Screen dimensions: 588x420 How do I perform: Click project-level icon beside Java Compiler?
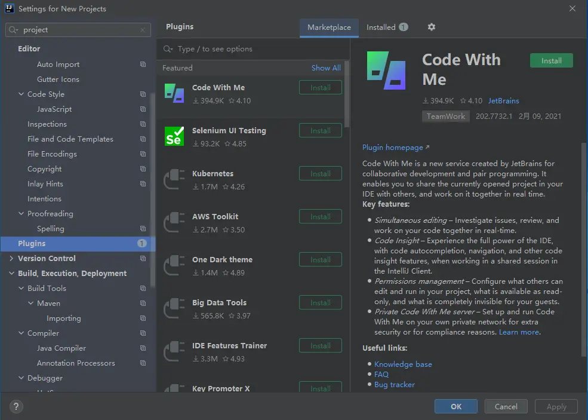point(143,348)
